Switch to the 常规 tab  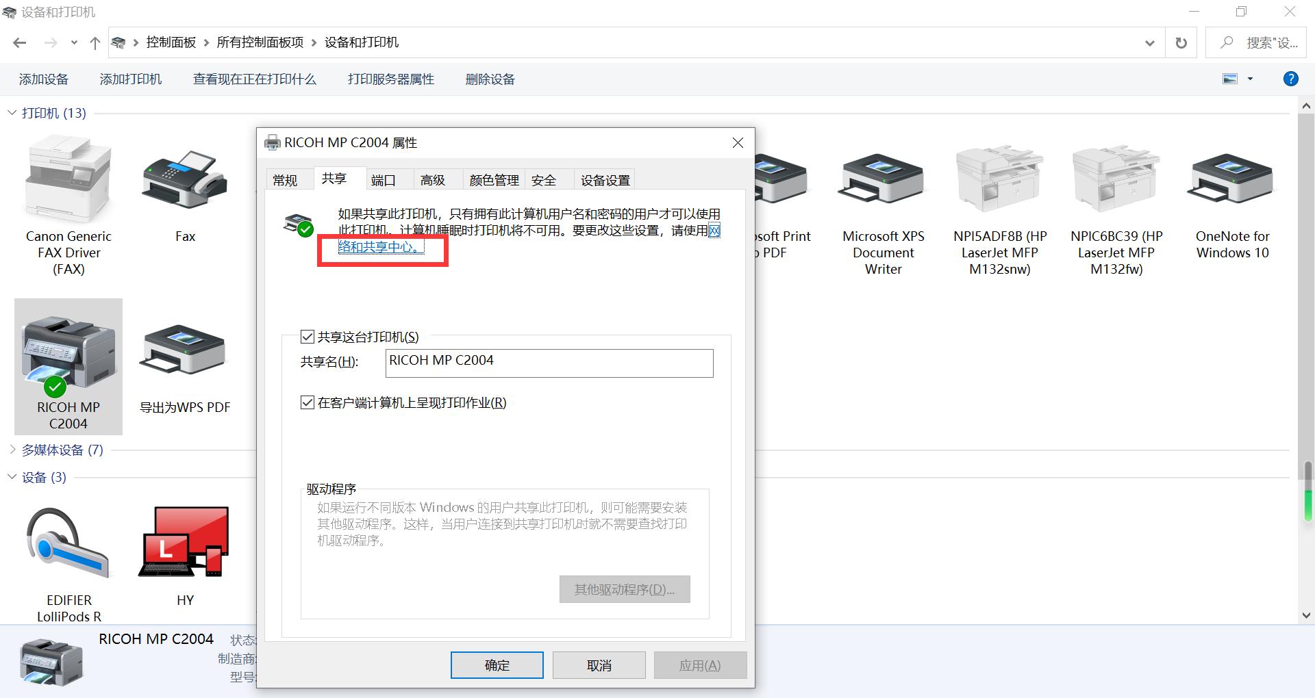click(287, 179)
